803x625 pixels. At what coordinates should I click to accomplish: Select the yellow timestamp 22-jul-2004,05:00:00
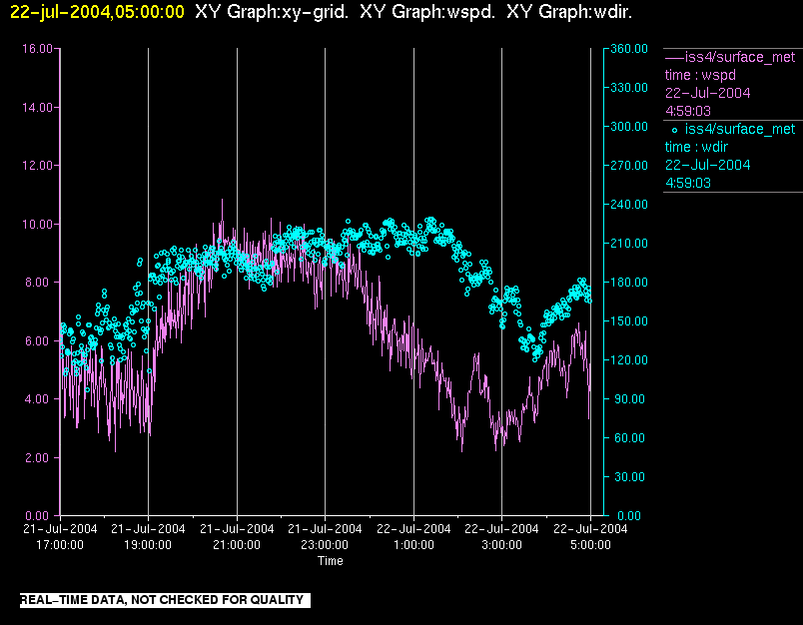pyautogui.click(x=97, y=12)
